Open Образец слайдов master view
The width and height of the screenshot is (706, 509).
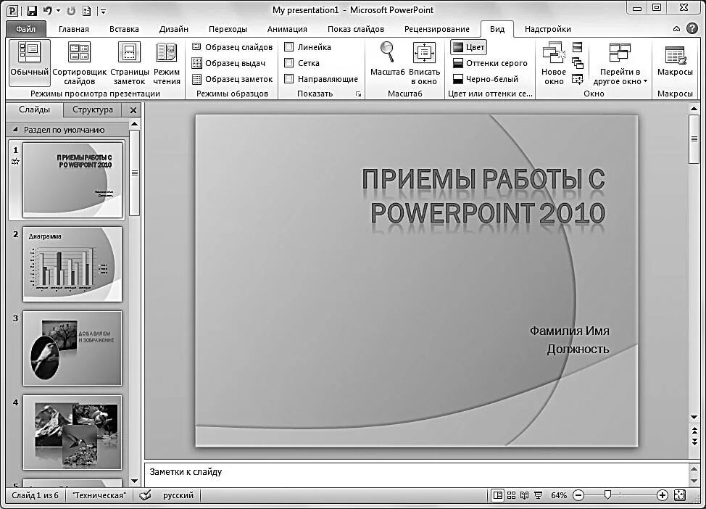[232, 47]
